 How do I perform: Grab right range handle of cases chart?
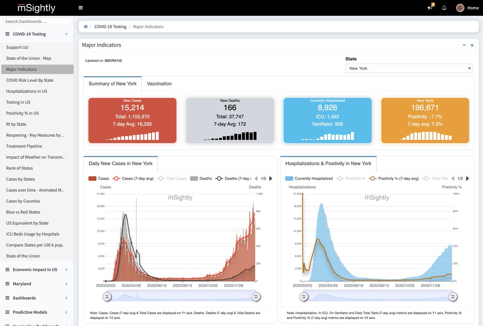coord(256,297)
